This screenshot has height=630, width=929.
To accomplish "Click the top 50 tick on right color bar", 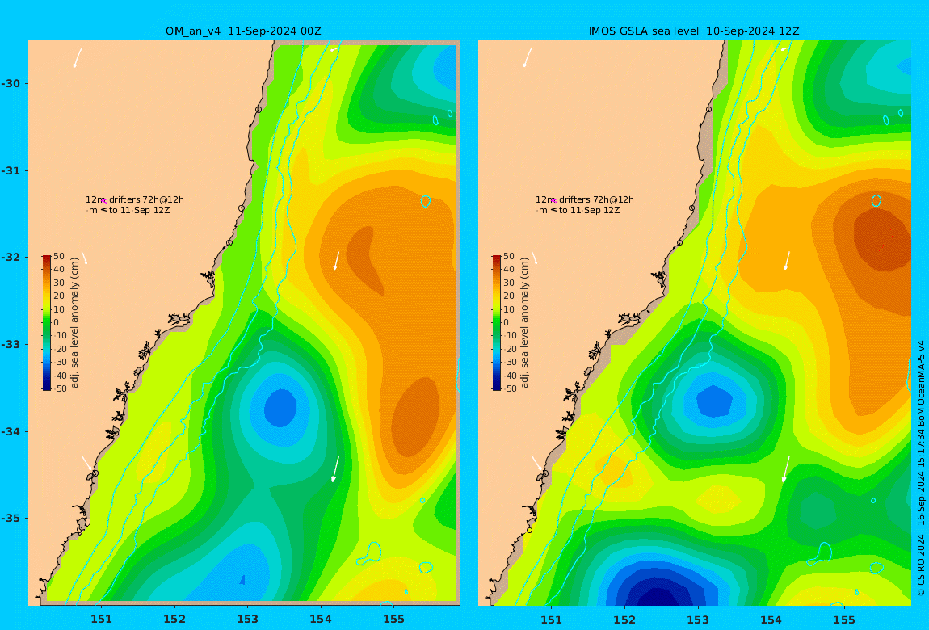I will point(509,256).
